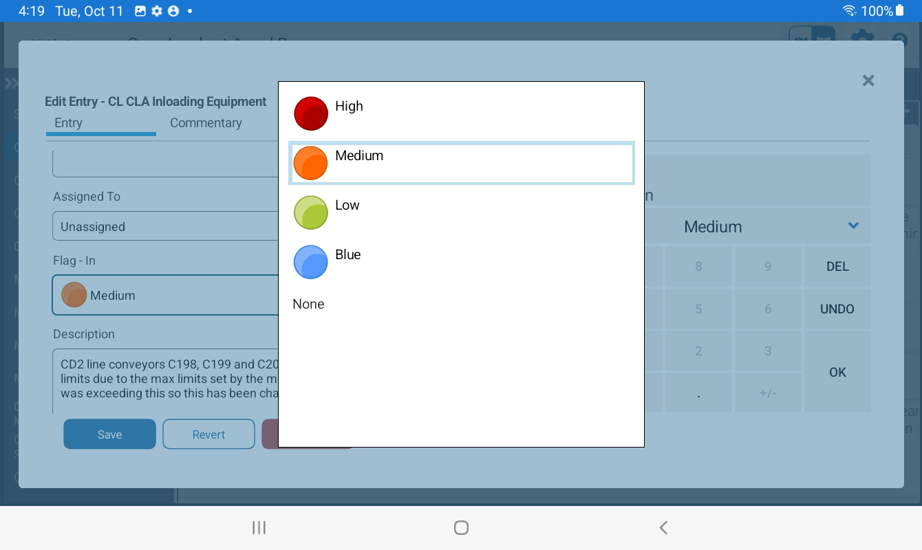Image resolution: width=922 pixels, height=550 pixels.
Task: Click the "Assigned To" label
Action: [x=87, y=197]
